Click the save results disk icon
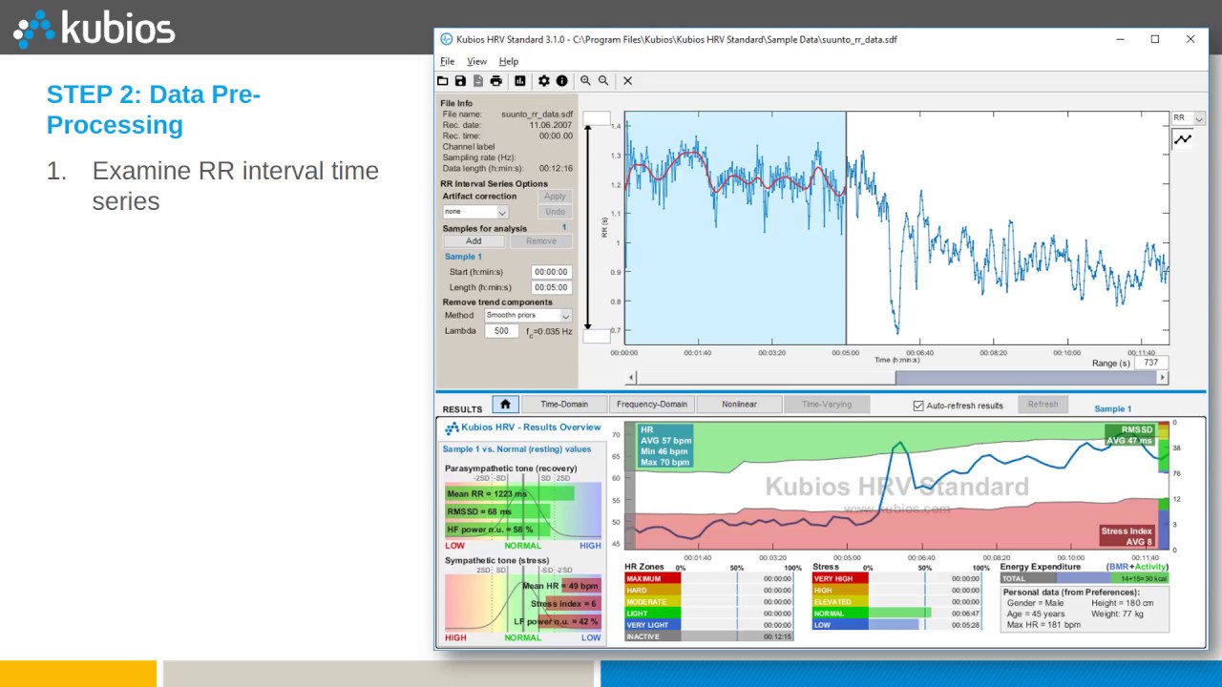Screen dimensions: 1222x687 pos(460,81)
